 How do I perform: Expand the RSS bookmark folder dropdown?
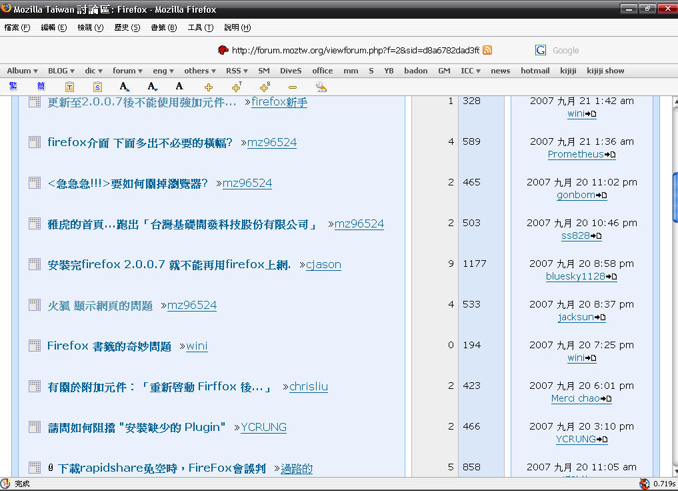(237, 71)
